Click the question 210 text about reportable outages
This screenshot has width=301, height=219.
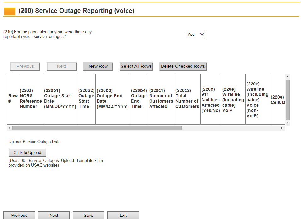pos(48,34)
